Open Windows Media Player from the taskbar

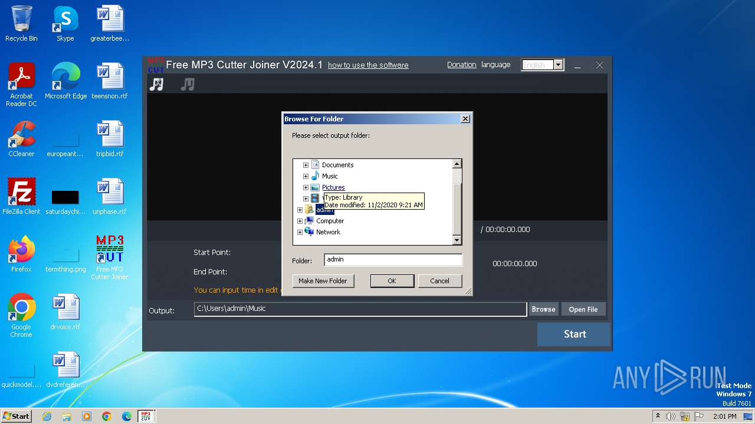click(87, 416)
